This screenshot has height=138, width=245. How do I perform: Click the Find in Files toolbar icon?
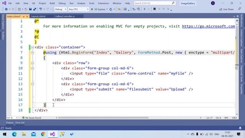(119, 9)
